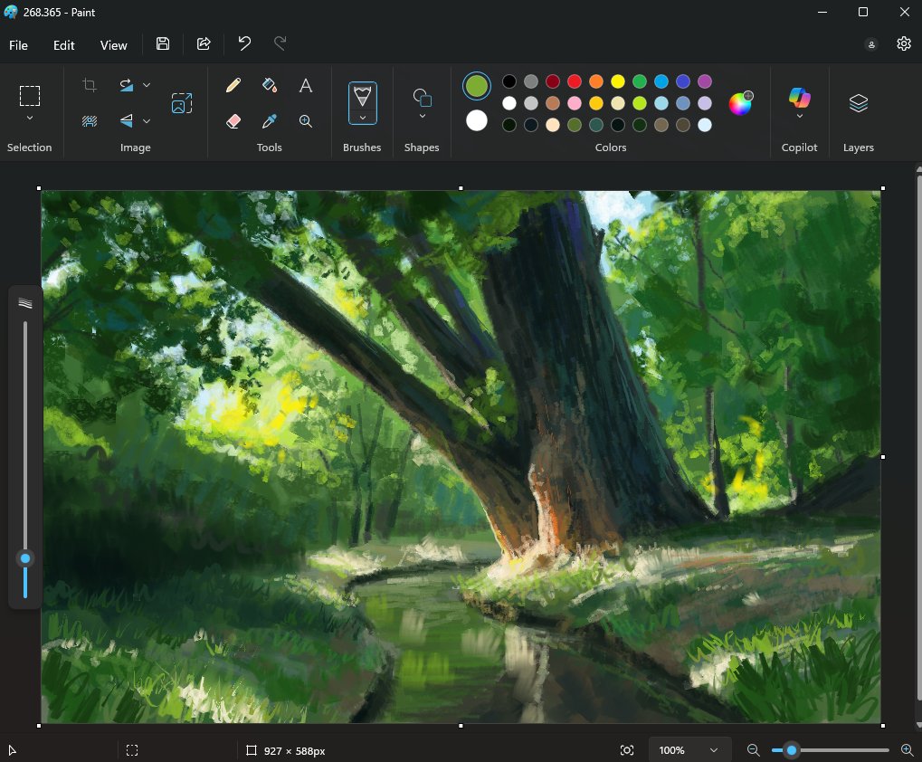Click the Flip image icon

127,120
